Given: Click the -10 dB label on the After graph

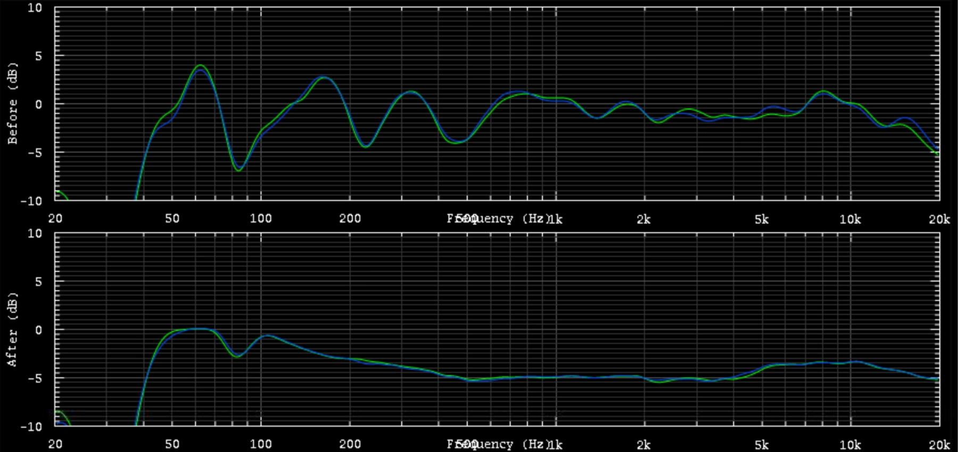Looking at the screenshot, I should click(x=31, y=426).
